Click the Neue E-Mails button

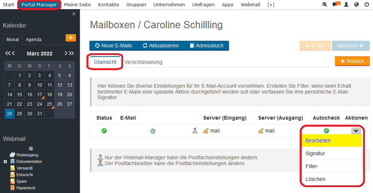[114, 45]
